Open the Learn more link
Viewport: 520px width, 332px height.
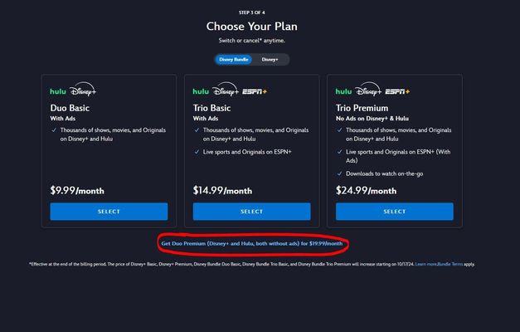tap(425, 264)
